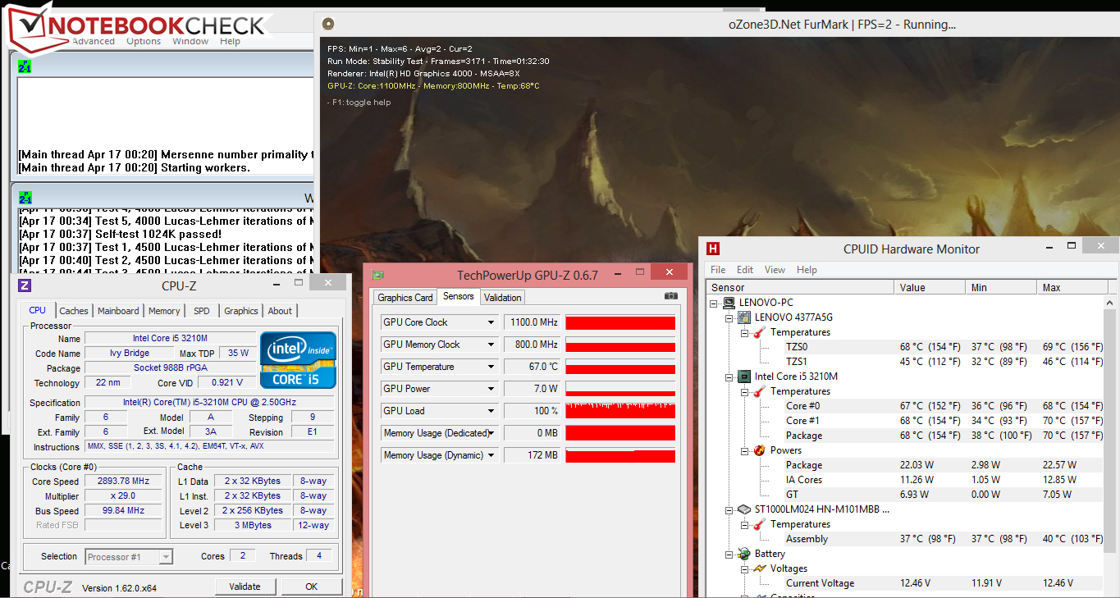Open the Window menu in Prime95
This screenshot has width=1120, height=598.
(190, 41)
